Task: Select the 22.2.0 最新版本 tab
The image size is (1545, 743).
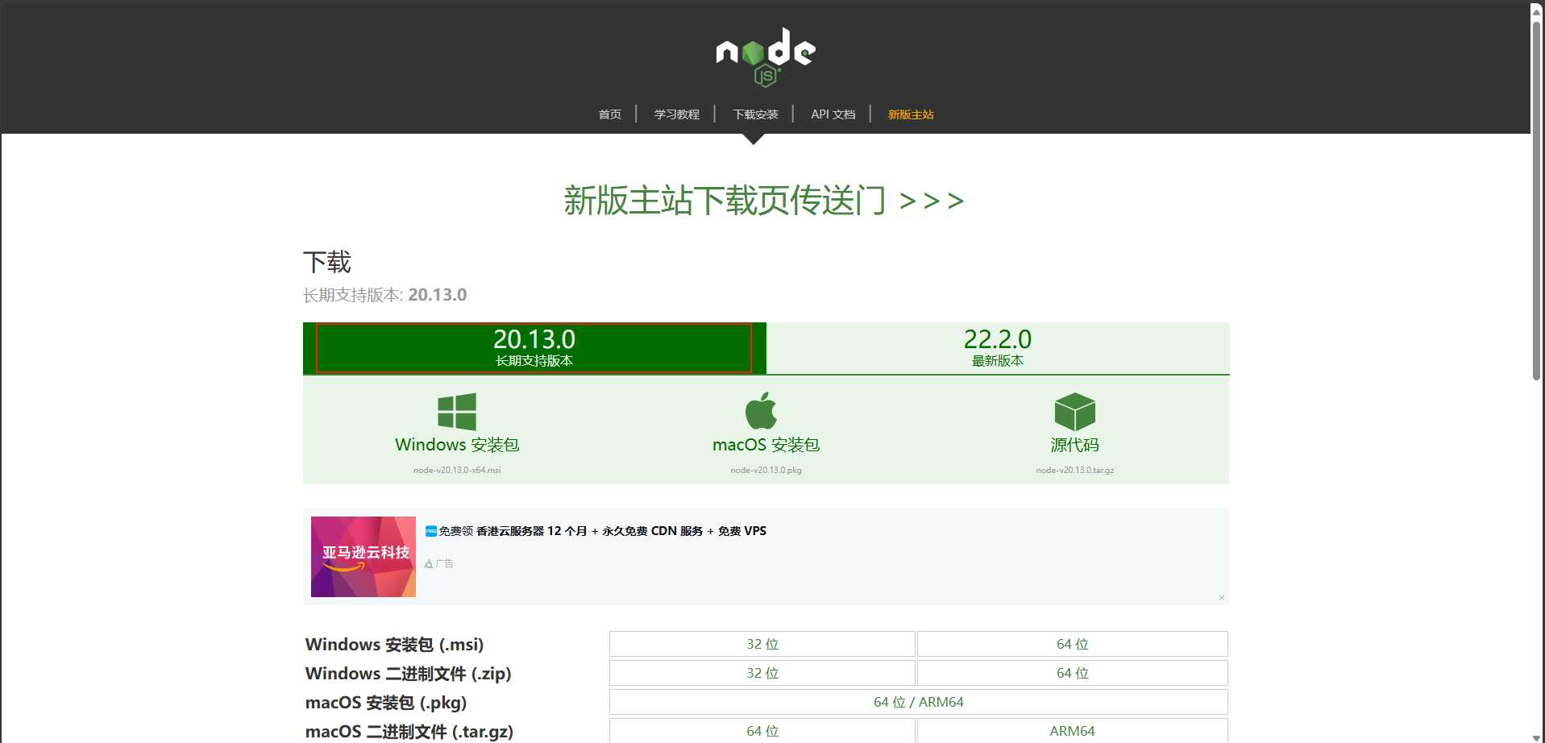Action: coord(998,348)
